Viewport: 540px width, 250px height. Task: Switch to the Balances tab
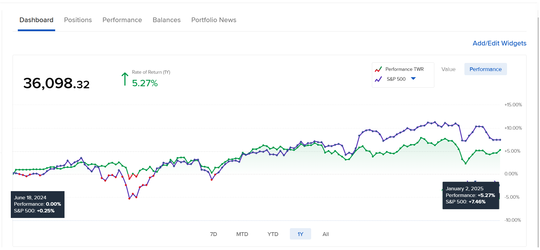pyautogui.click(x=166, y=20)
